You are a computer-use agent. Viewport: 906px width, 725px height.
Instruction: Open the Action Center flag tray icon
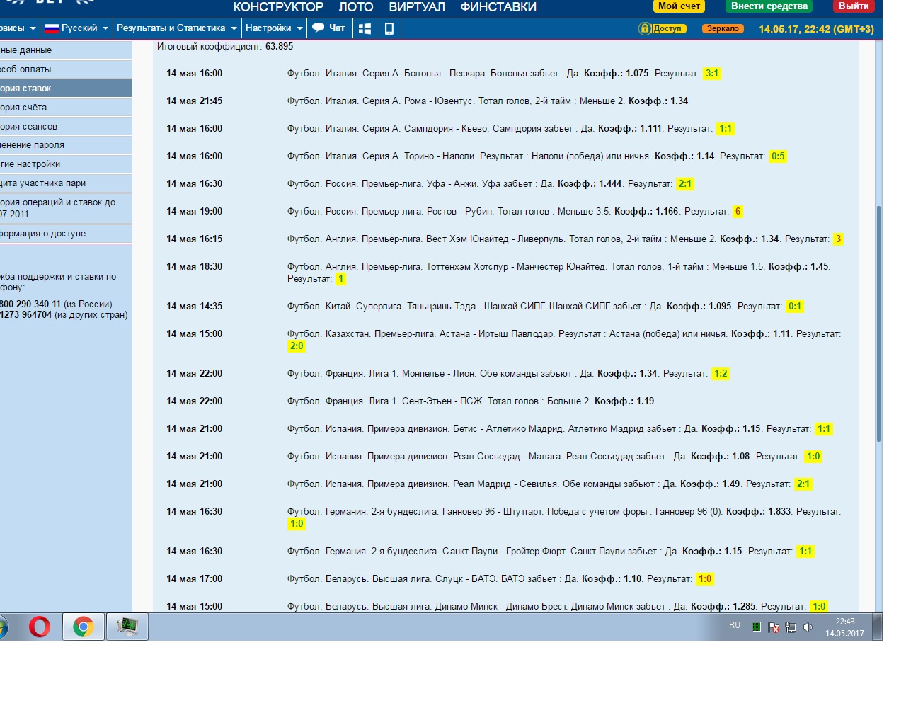click(774, 627)
